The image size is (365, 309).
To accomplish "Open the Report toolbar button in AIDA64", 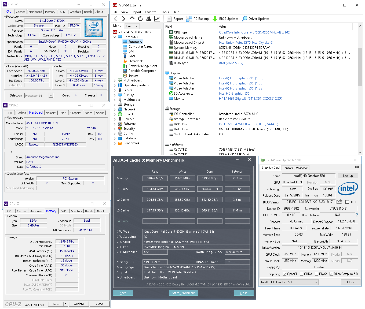I will point(175,19).
